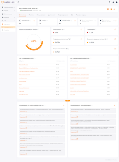Image resolution: width=119 pixels, height=162 pixels.
Task: Collapse the Role mining sidebar section
Action: point(8,24)
